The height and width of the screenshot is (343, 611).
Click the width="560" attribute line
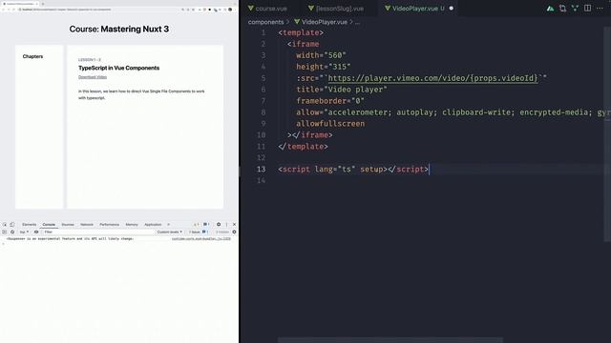pyautogui.click(x=321, y=55)
